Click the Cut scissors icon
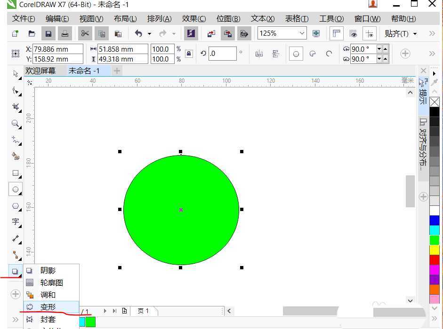Image resolution: width=443 pixels, height=329 pixels. point(85,33)
